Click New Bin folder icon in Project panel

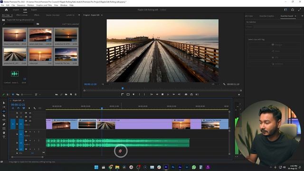pos(66,95)
